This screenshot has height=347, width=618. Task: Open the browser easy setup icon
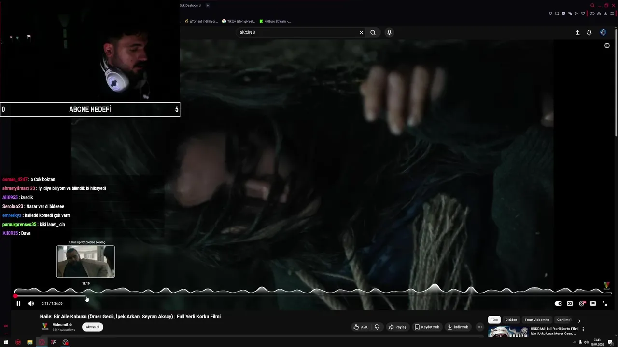[612, 13]
